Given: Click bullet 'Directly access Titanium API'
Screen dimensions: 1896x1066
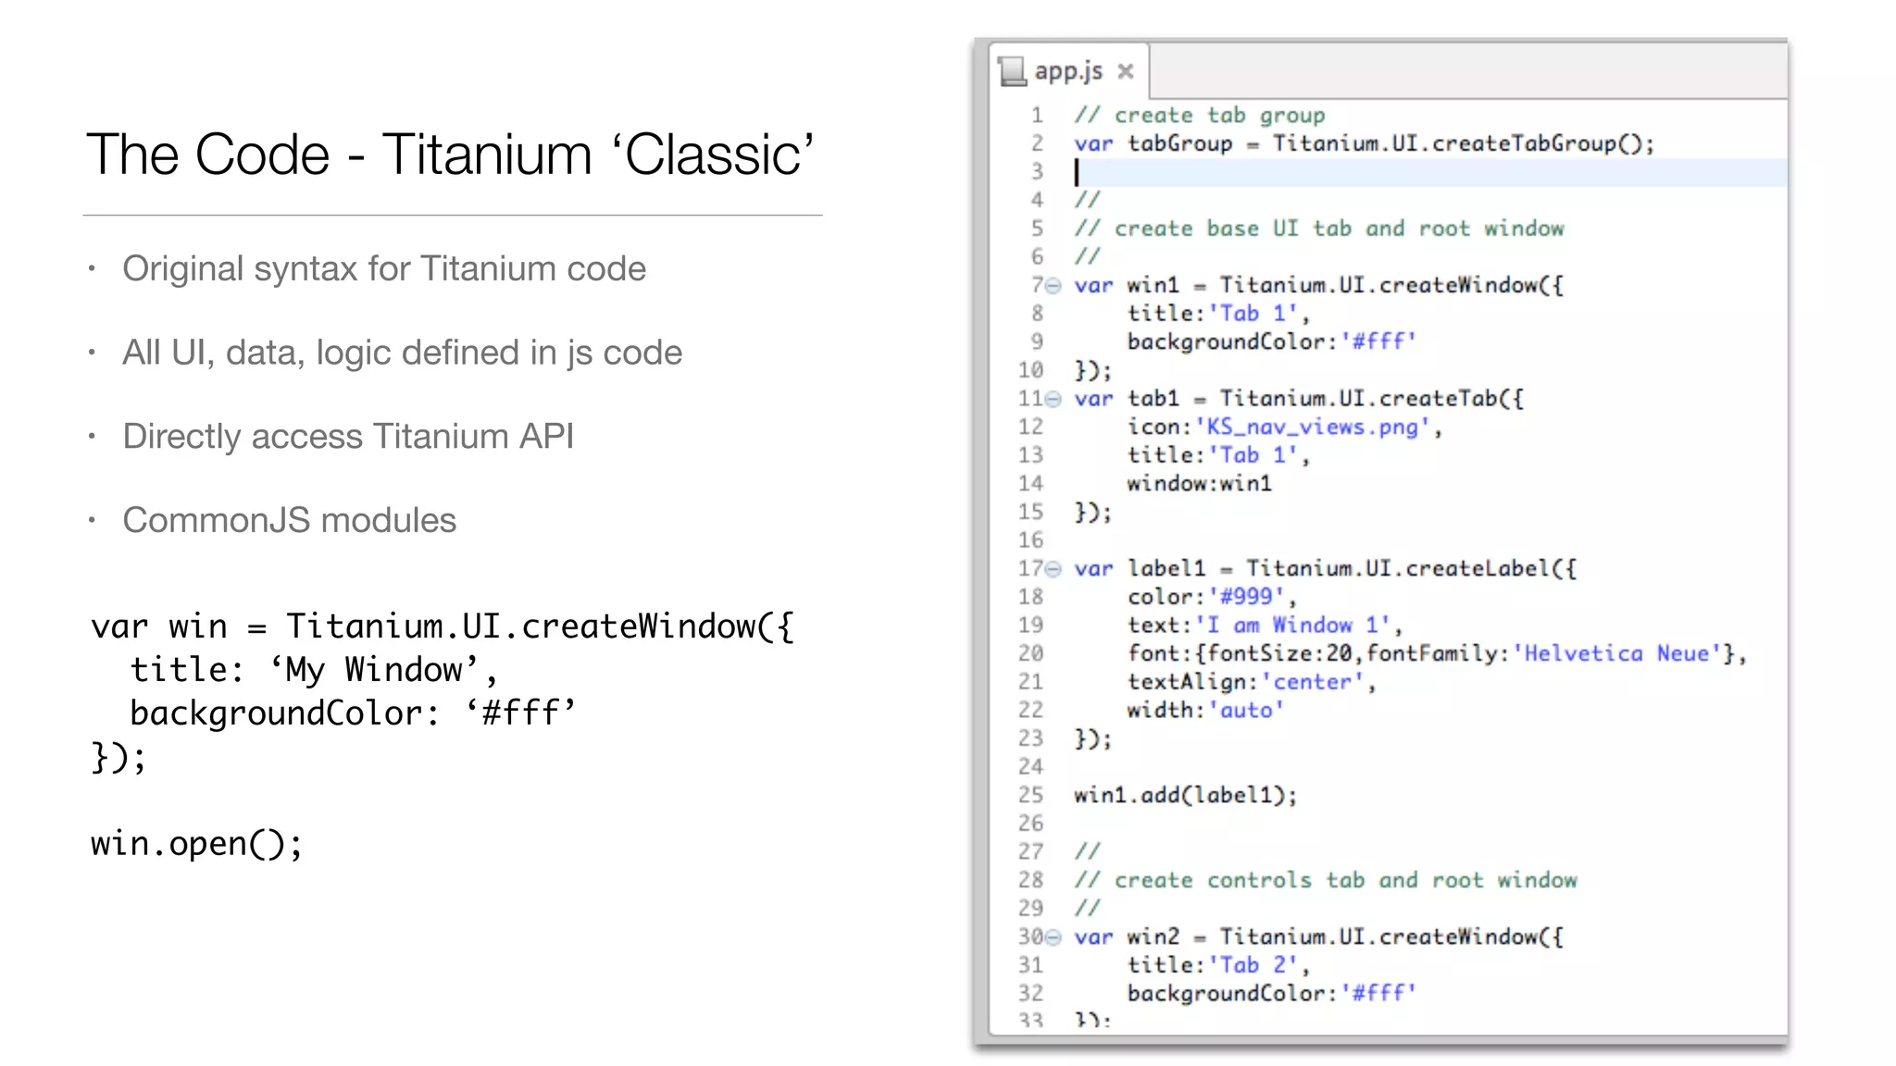Looking at the screenshot, I should (348, 437).
